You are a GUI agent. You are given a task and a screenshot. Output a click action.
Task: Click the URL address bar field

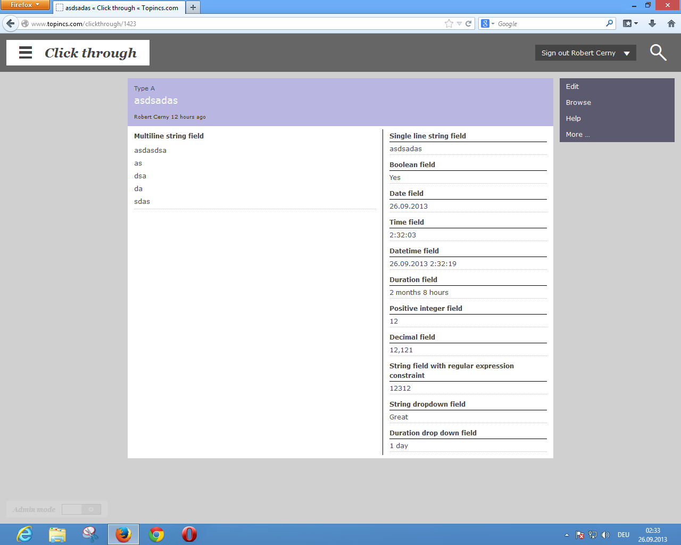tap(234, 23)
